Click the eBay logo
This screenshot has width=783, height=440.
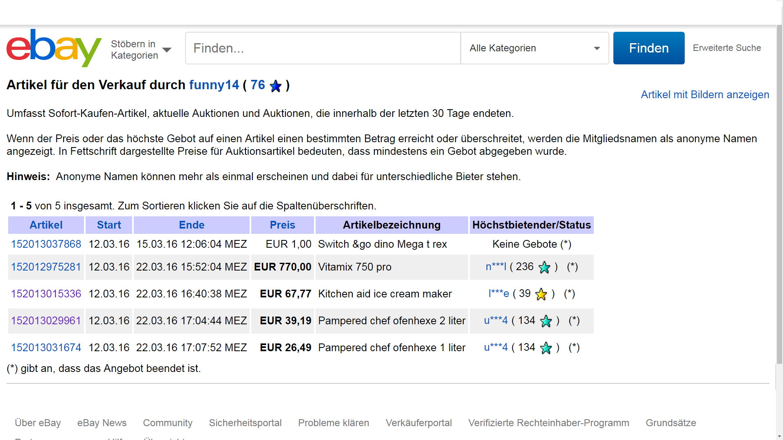[54, 48]
